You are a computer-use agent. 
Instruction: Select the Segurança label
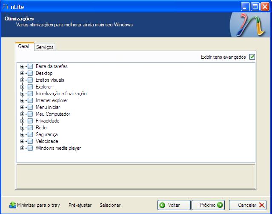point(47,134)
